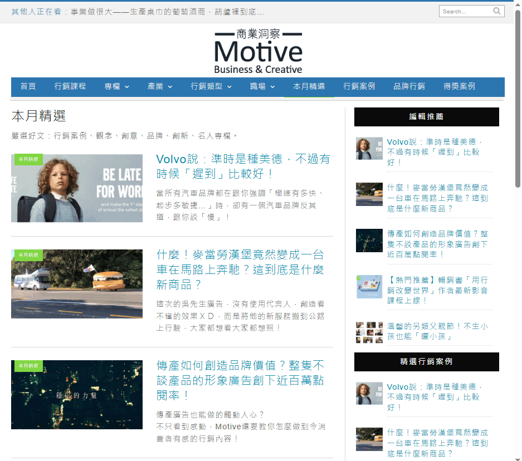This screenshot has width=522, height=461.
Task: Click the Motive Business & Creative logo
Action: click(x=258, y=52)
